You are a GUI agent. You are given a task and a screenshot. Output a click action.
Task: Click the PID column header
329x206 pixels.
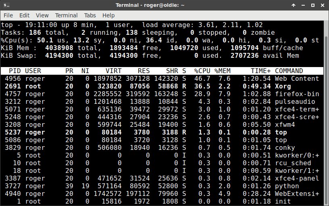click(x=15, y=71)
